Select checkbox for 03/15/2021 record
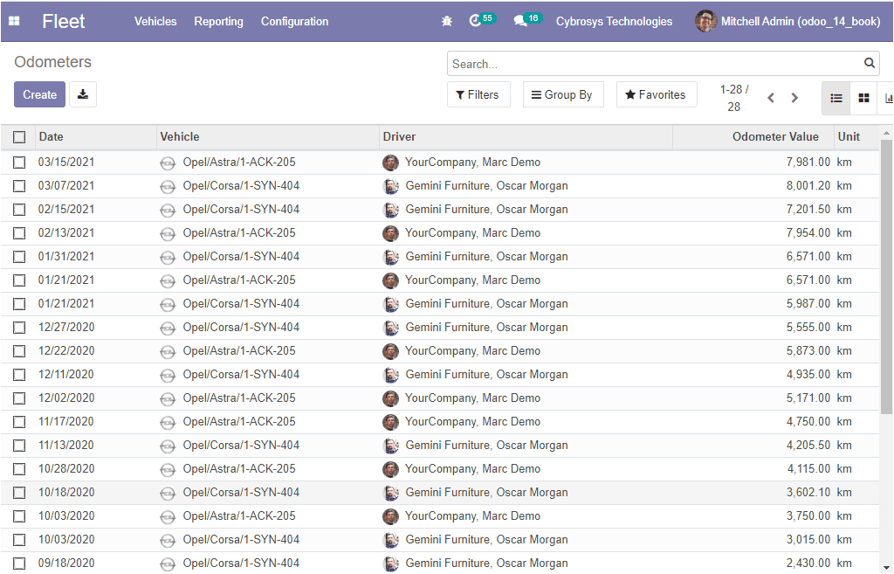Screen dimensions: 894x574 click(19, 163)
